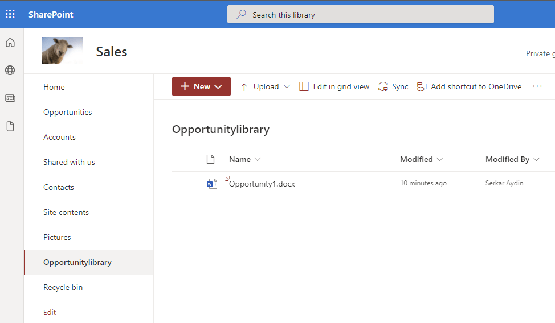
Task: Click the Sales site sheep logo
Action: (x=63, y=51)
